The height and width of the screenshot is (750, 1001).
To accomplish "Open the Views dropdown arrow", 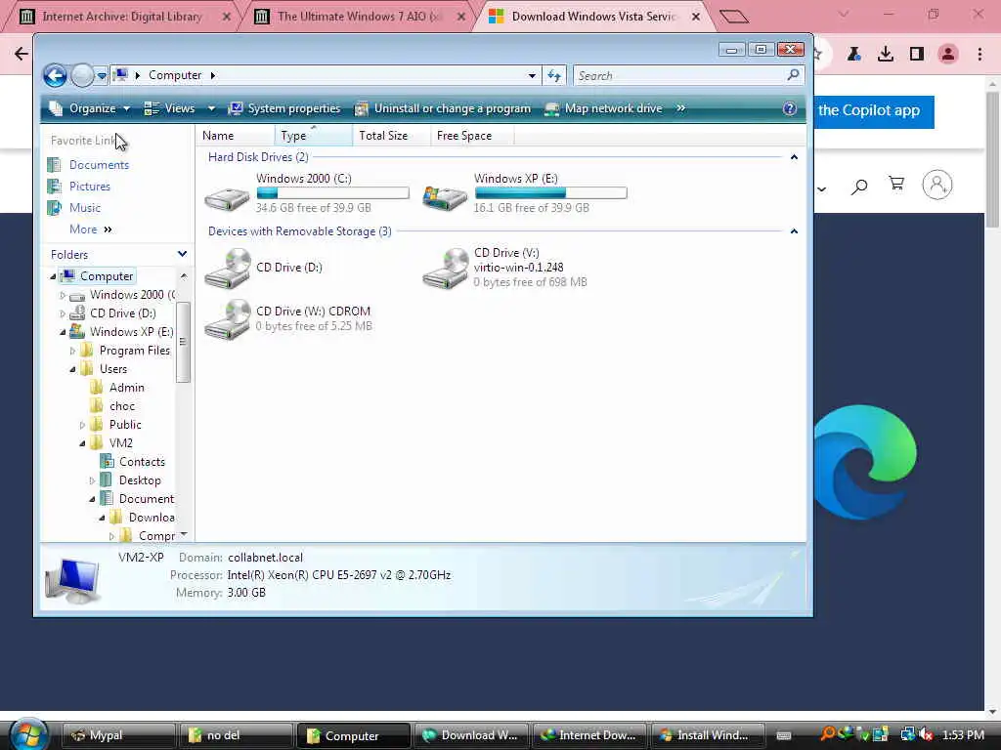I will [x=211, y=108].
